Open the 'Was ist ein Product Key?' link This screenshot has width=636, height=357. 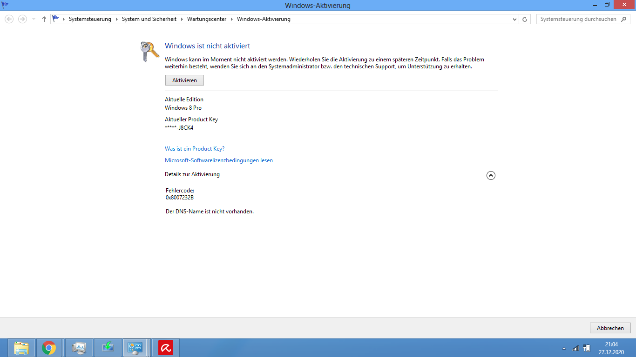pyautogui.click(x=195, y=149)
